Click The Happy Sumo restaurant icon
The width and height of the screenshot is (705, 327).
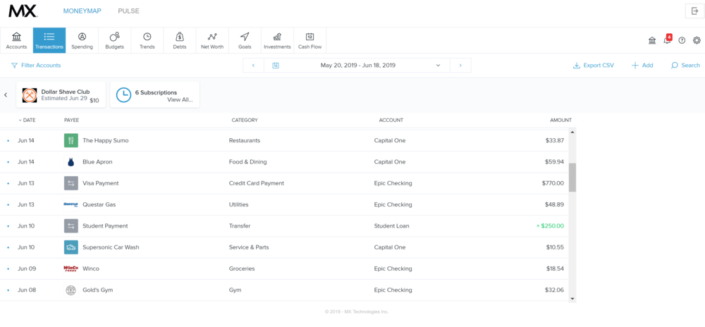pos(71,140)
